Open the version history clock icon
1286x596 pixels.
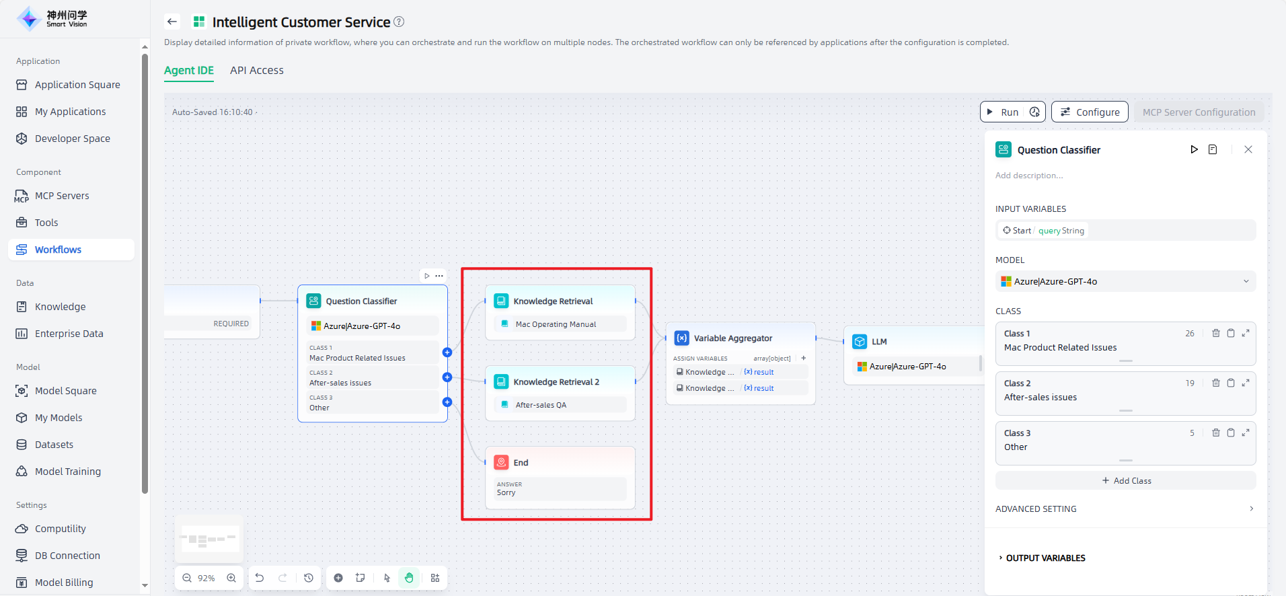[x=309, y=578]
